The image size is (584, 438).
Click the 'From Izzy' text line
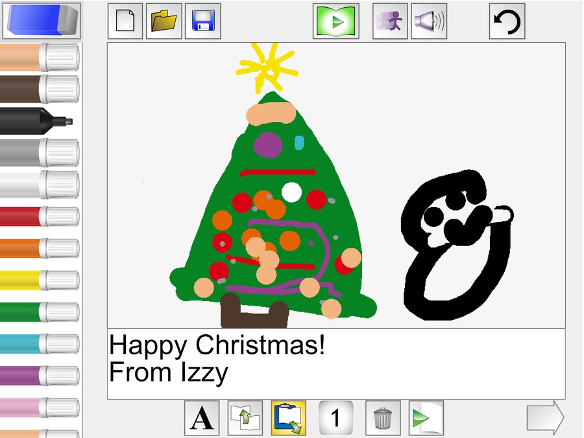pyautogui.click(x=168, y=372)
